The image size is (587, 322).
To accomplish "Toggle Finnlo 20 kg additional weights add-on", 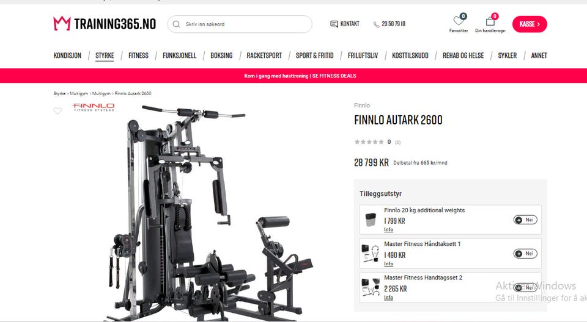I will [525, 220].
